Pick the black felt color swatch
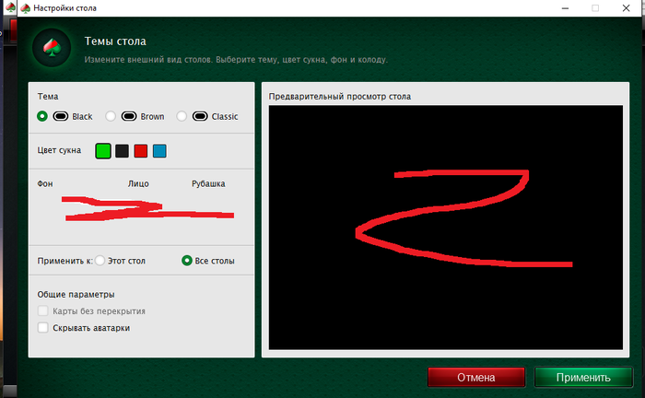 pos(122,151)
